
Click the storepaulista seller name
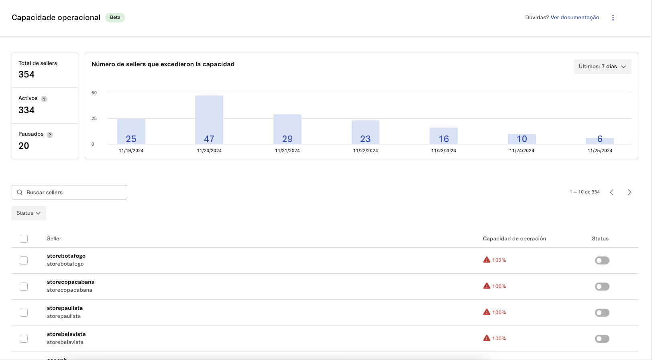(65, 308)
